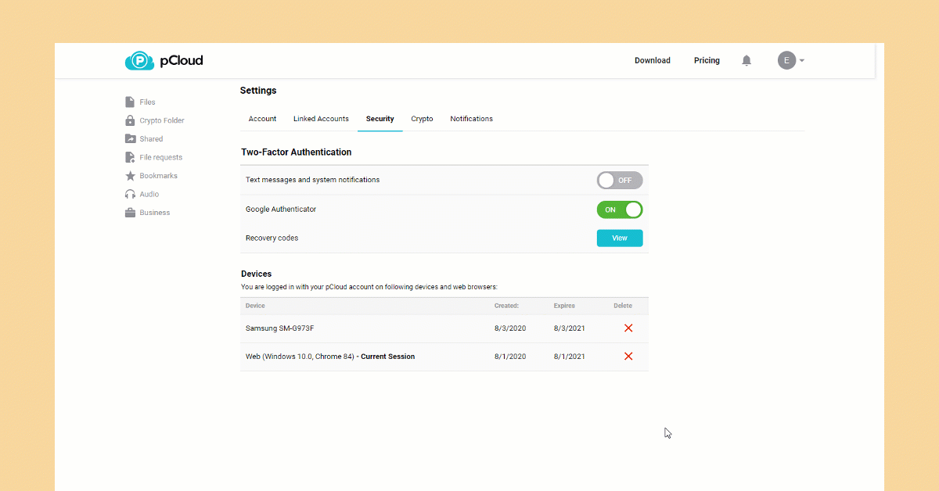Click the Web session expiry date 8/1/2021
This screenshot has width=939, height=491.
569,357
